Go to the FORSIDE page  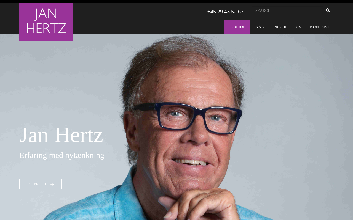pos(237,27)
